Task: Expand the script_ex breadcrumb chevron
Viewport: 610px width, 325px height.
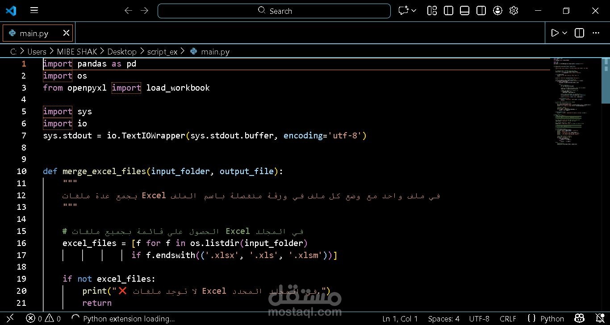Action: coord(183,51)
